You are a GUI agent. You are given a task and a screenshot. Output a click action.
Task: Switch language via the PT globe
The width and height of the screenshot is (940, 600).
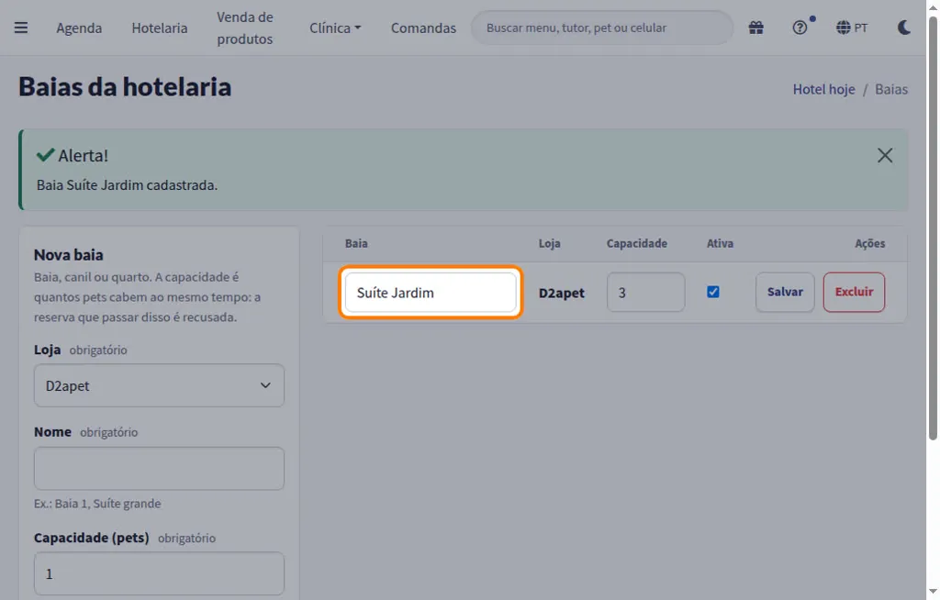tap(851, 28)
